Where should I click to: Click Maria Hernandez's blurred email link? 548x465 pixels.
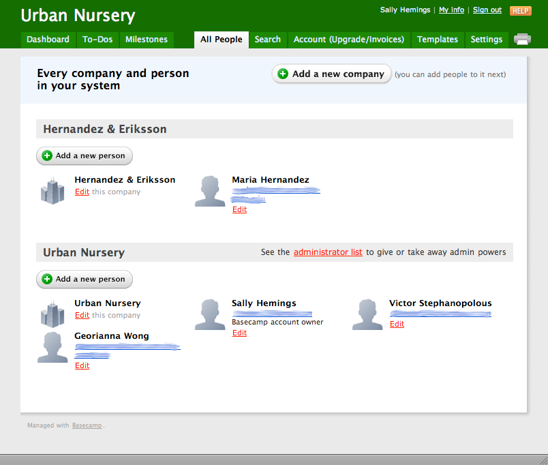tap(276, 195)
